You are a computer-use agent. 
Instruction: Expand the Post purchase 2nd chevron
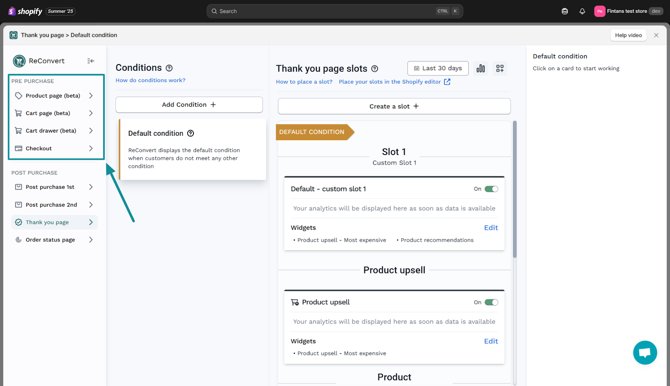click(91, 205)
